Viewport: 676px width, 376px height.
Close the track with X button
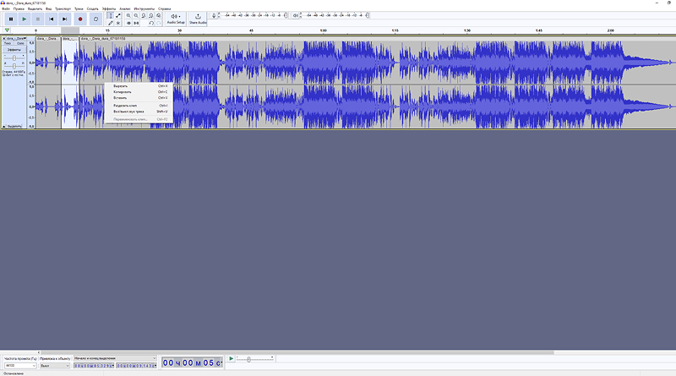click(x=4, y=39)
